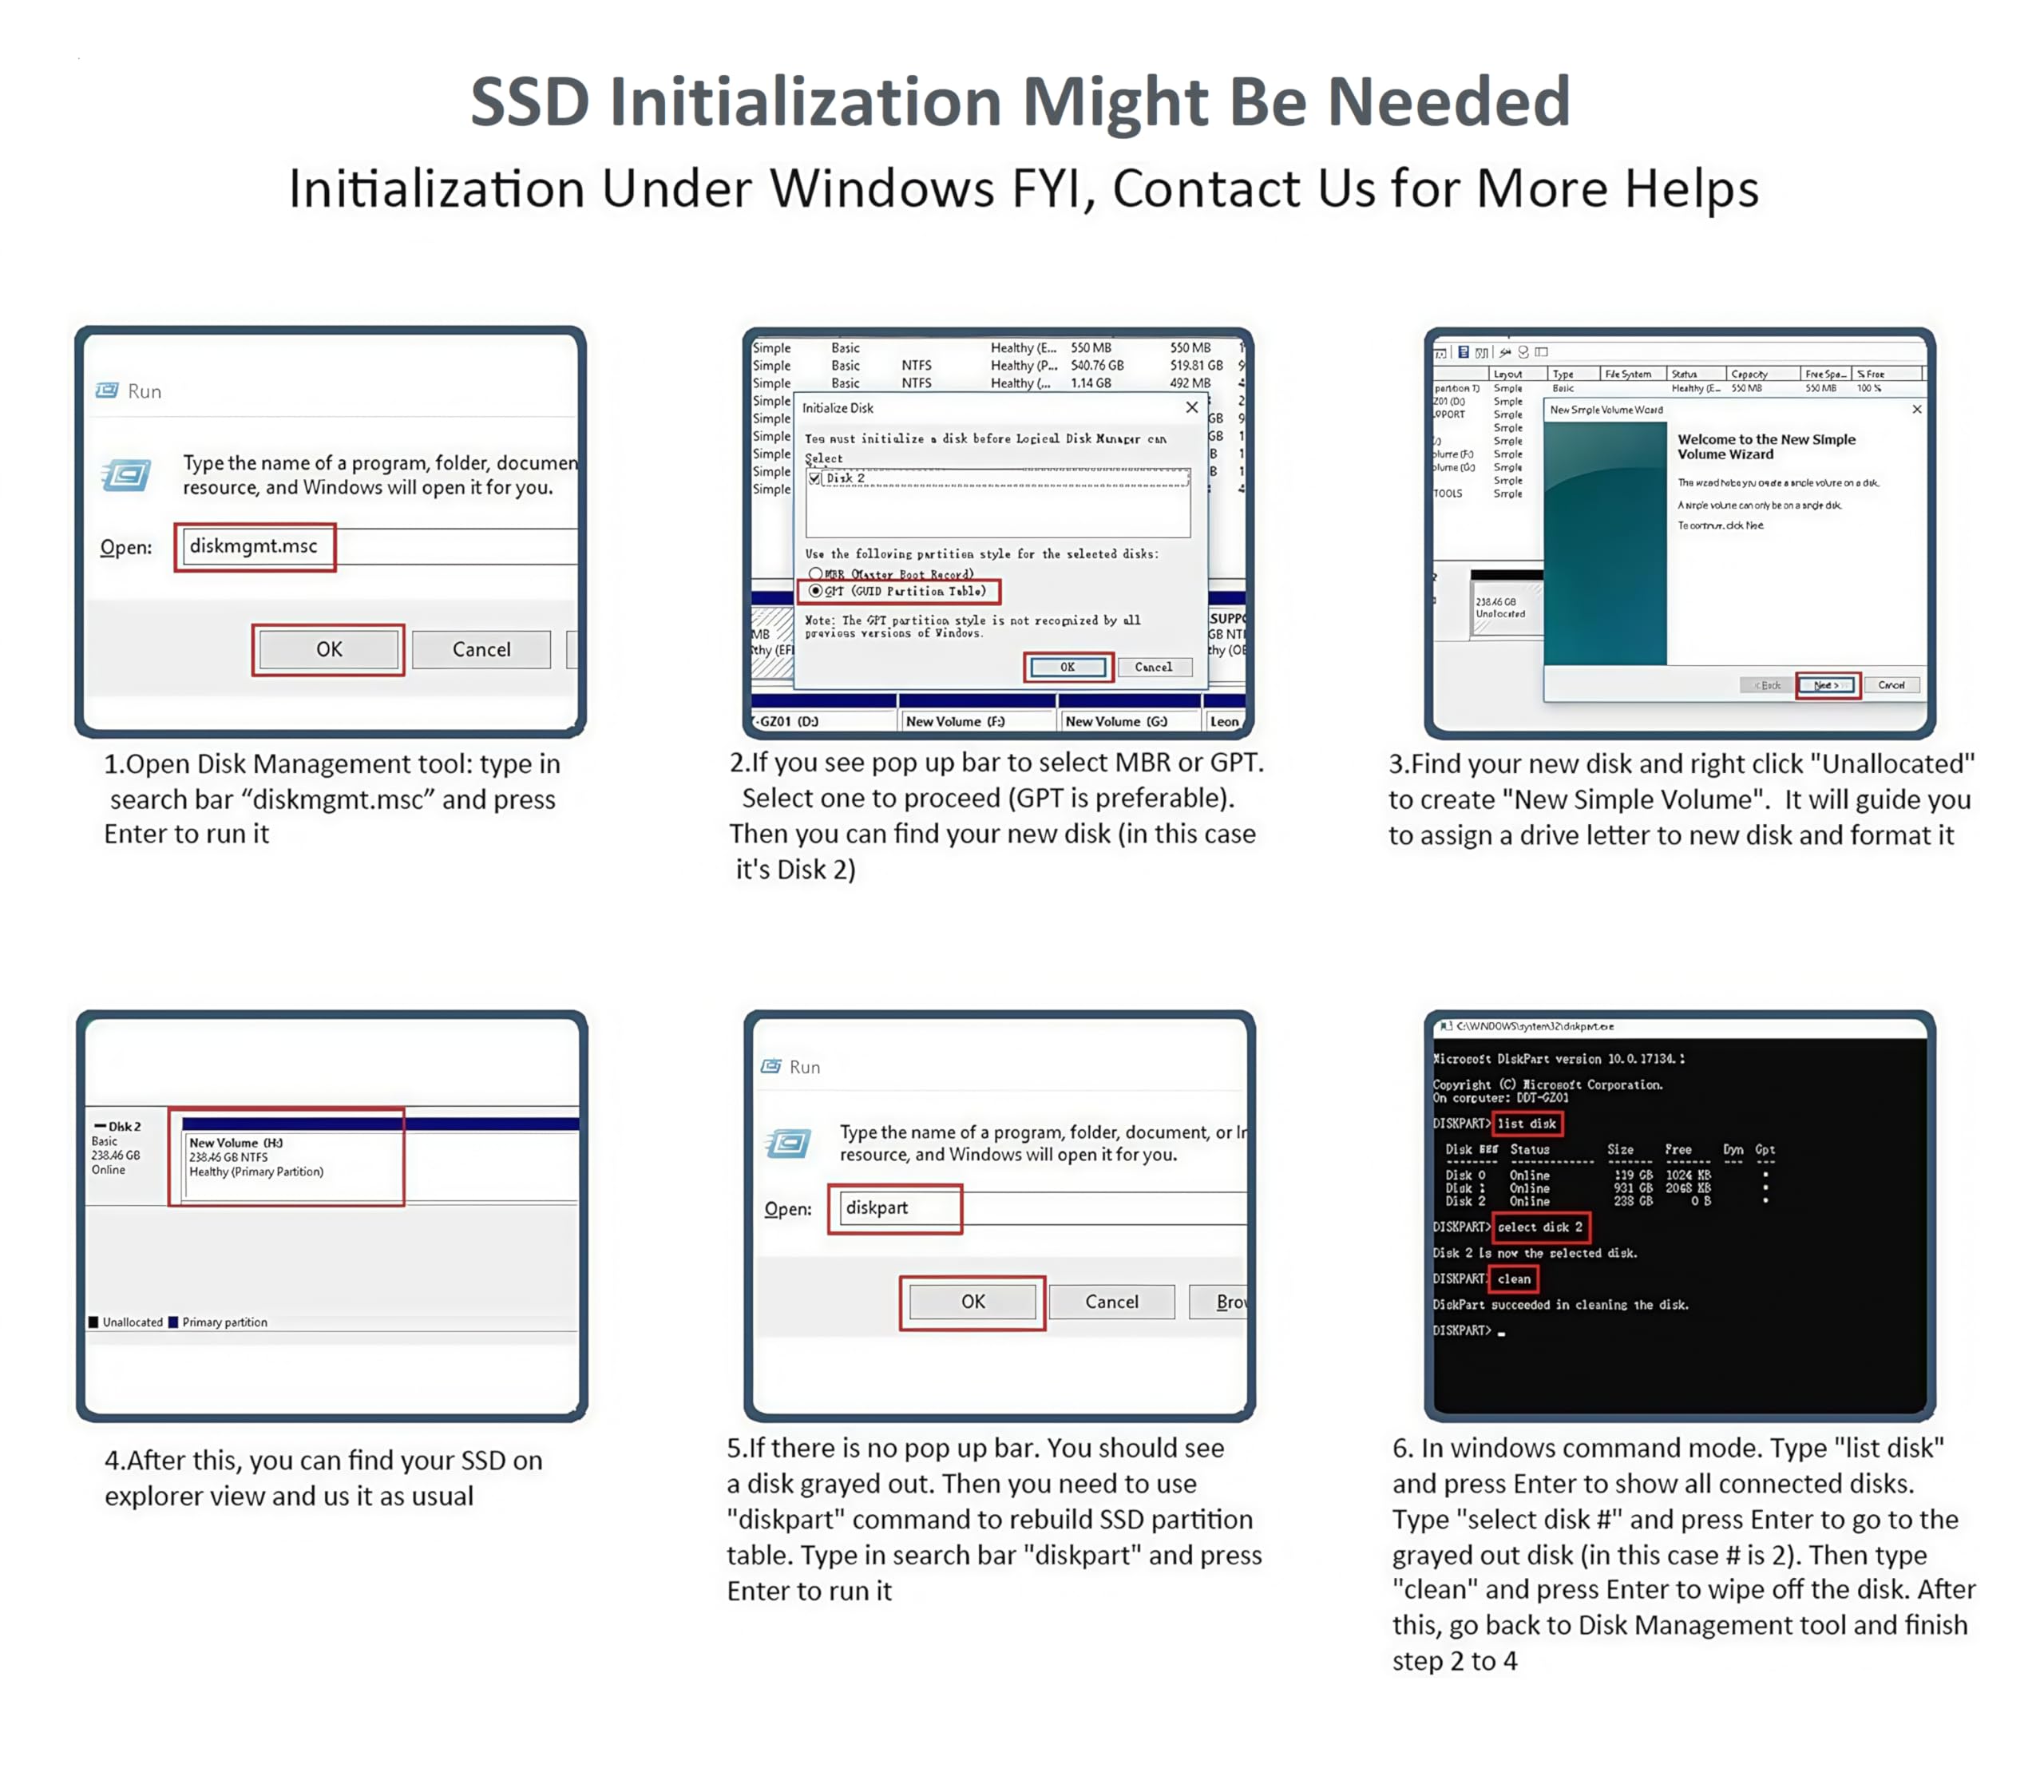This screenshot has height=1792, width=2044.
Task: Select the GPT (GUID Partition Table) option
Action: 816,591
